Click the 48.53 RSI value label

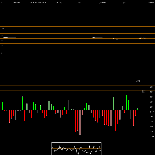point(143,38)
